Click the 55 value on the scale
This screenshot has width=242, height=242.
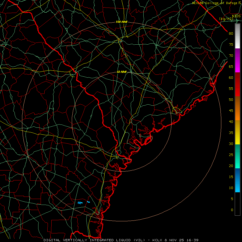click(x=231, y=89)
